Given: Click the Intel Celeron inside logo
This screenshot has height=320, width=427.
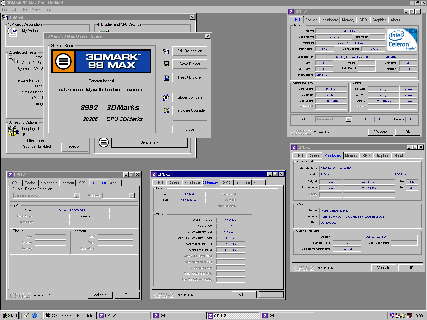Looking at the screenshot, I should pyautogui.click(x=402, y=40).
